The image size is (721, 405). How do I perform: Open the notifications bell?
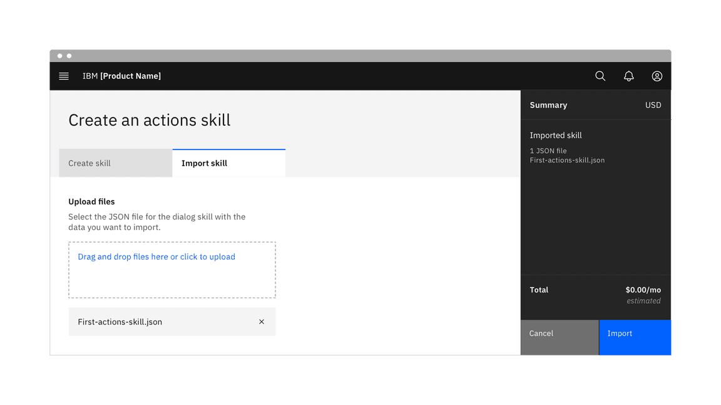628,76
